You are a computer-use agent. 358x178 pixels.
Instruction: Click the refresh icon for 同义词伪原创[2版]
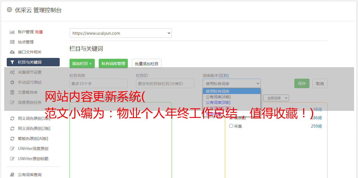12,128
